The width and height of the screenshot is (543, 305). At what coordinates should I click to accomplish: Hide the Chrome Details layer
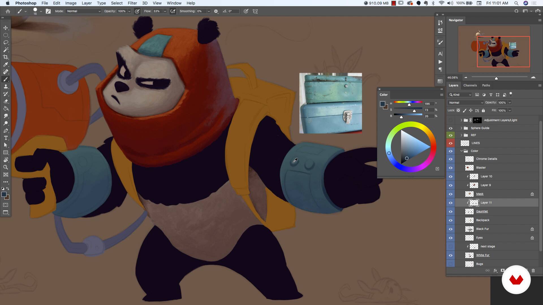(x=451, y=159)
